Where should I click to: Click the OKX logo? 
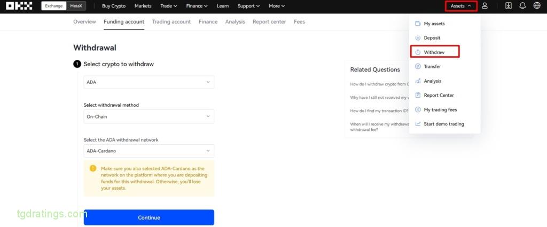click(19, 6)
